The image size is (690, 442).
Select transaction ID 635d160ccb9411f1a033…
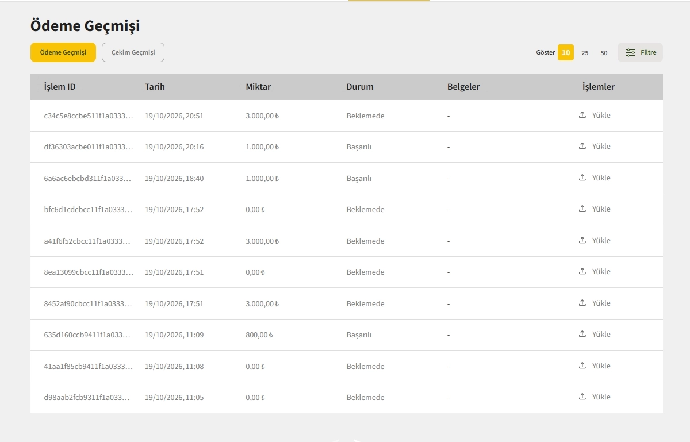87,335
